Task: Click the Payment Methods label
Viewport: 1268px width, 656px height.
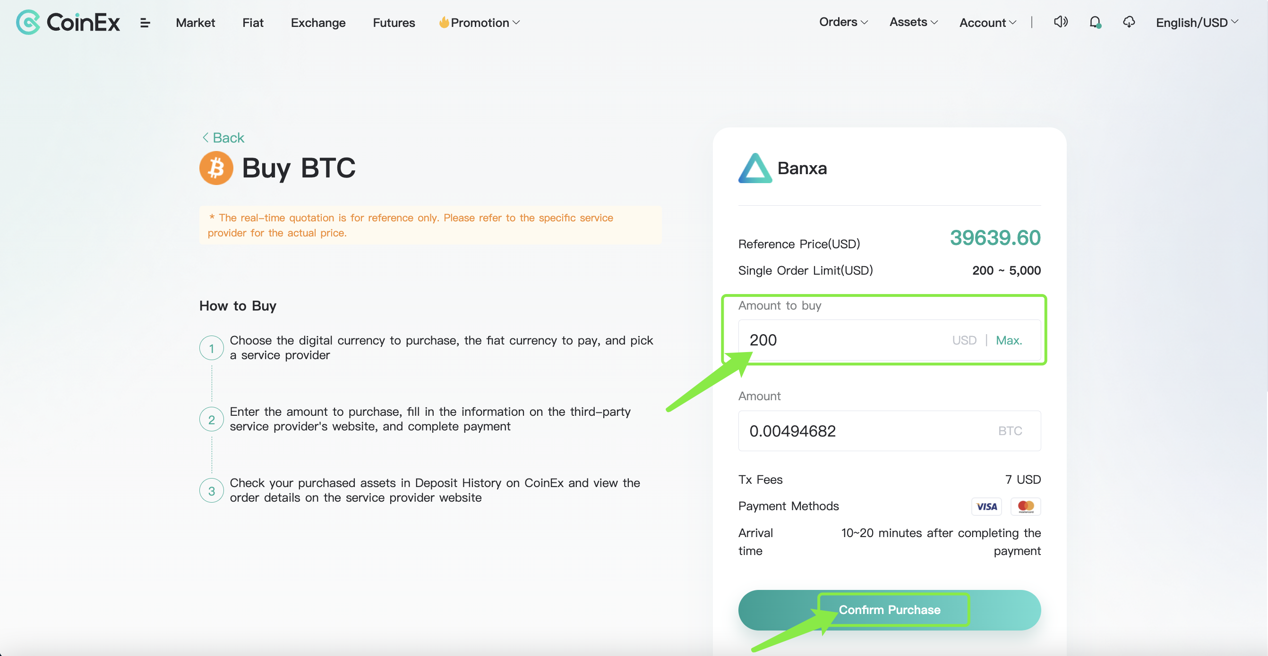Action: pyautogui.click(x=788, y=506)
